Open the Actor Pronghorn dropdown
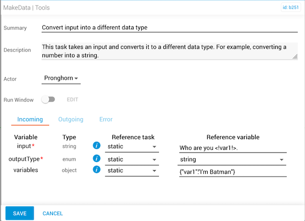Viewport: 305px width, 221px height. 61,78
